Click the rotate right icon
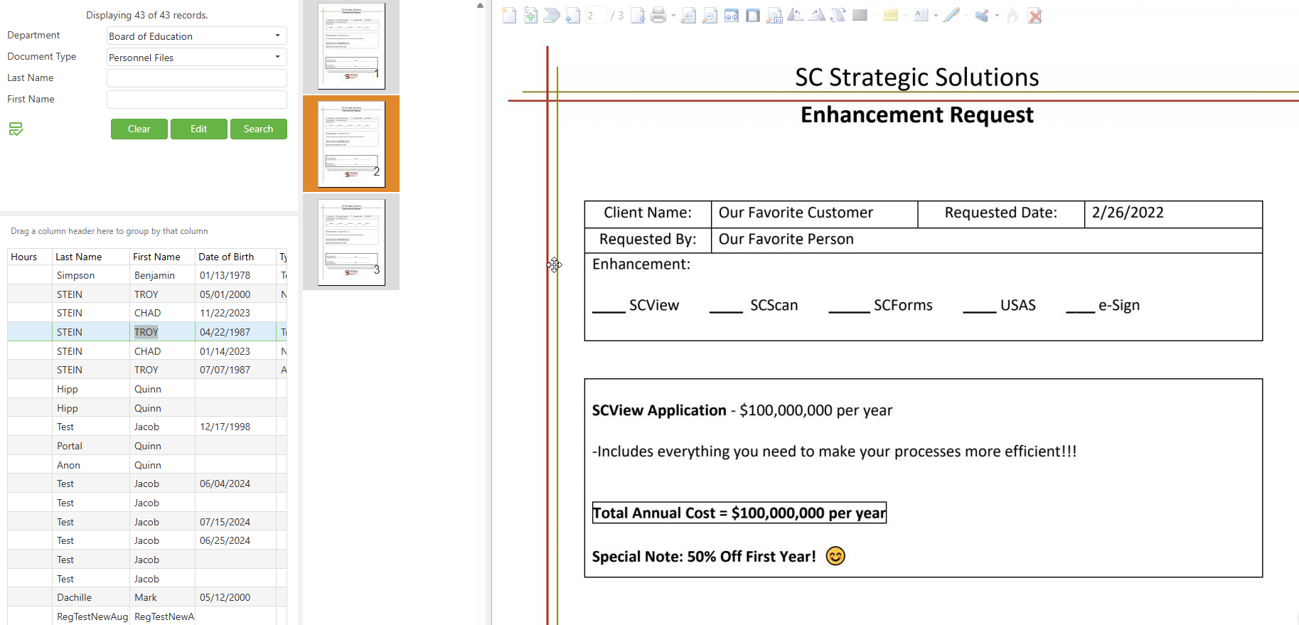1299x625 pixels. tap(818, 15)
